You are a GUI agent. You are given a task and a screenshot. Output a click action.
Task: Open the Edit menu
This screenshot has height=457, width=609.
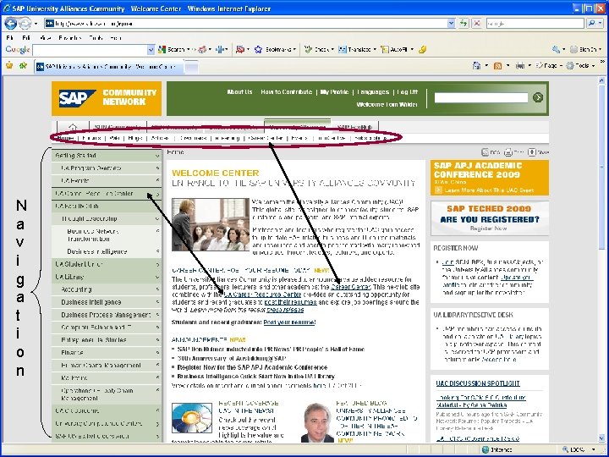click(x=26, y=38)
